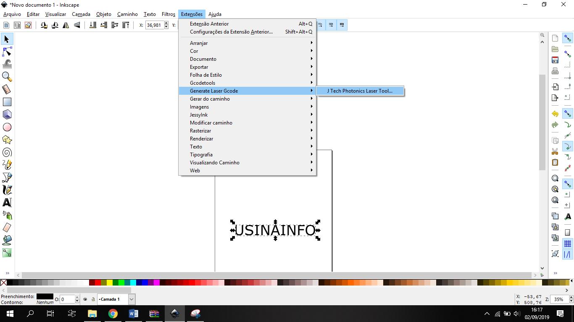
Task: Select the Rectangle tool
Action: coord(7,102)
